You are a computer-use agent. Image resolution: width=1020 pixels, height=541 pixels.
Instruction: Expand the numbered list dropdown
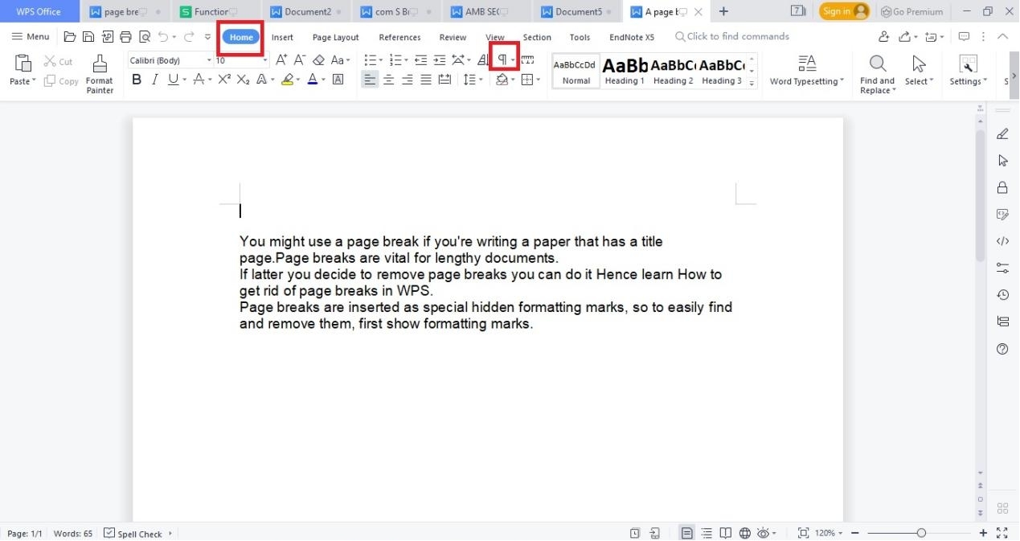point(406,61)
